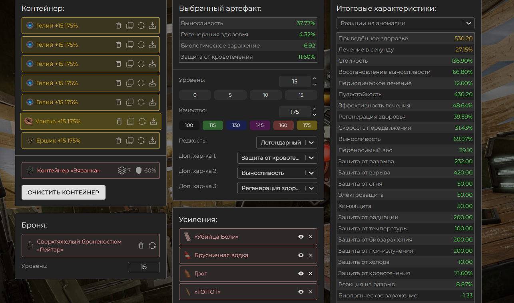This screenshot has height=303, width=514.
Task: Delete the first Гелий artifact
Action: point(119,26)
